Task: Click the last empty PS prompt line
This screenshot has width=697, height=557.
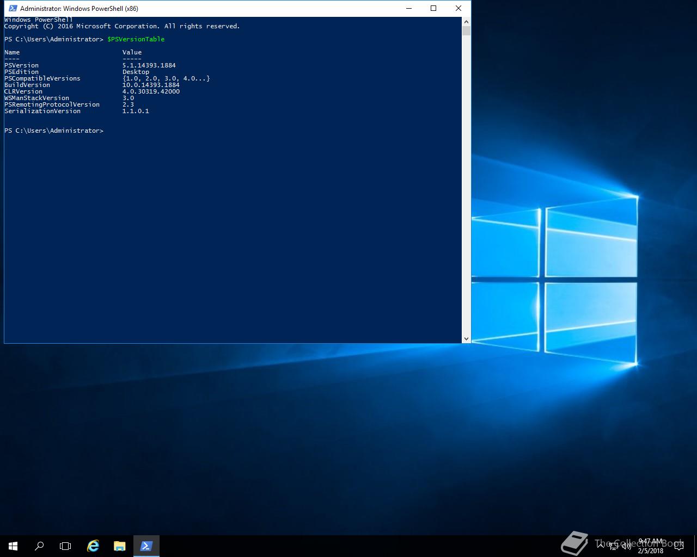Action: coord(53,131)
